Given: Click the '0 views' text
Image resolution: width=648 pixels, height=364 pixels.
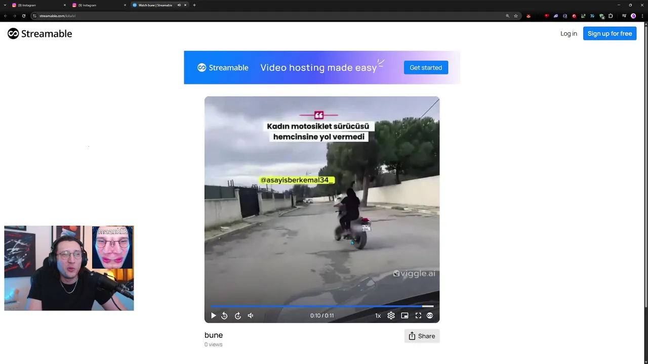Looking at the screenshot, I should pyautogui.click(x=213, y=345).
